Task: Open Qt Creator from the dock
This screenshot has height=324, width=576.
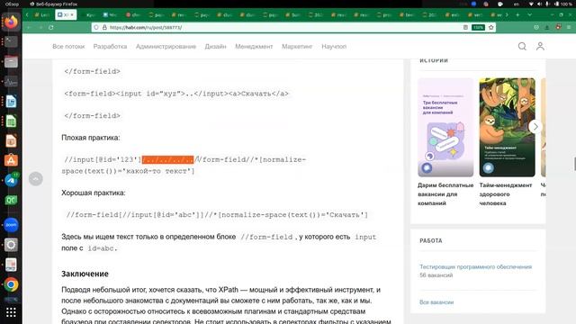Action: point(11,200)
